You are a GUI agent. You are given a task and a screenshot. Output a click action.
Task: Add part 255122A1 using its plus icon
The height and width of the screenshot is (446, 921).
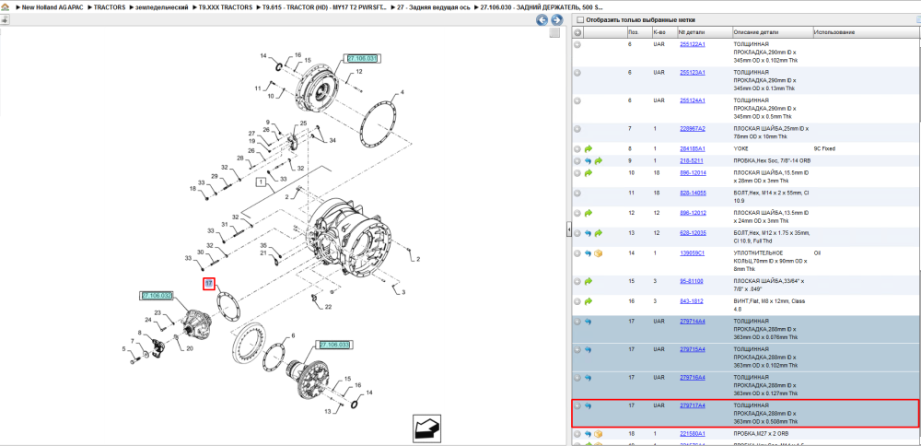[577, 44]
